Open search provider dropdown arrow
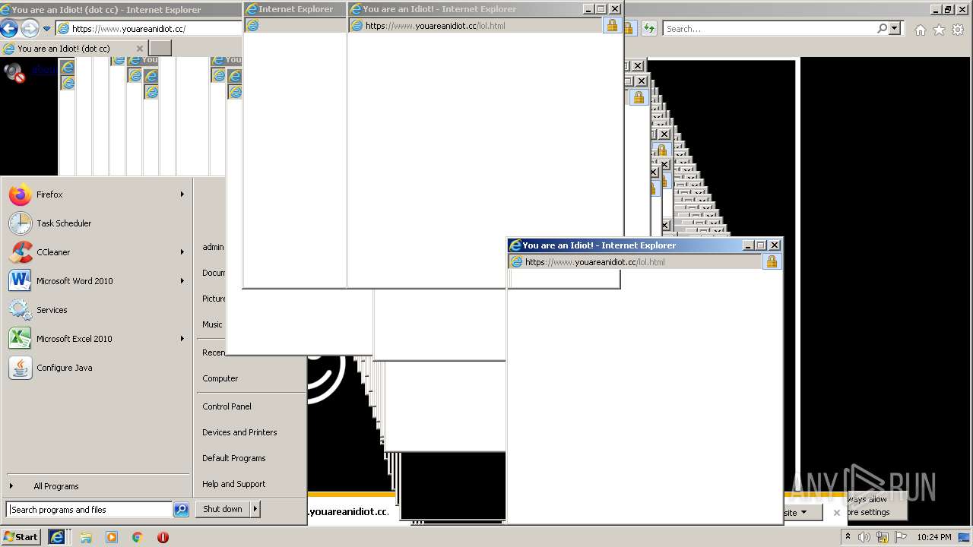 [x=895, y=28]
